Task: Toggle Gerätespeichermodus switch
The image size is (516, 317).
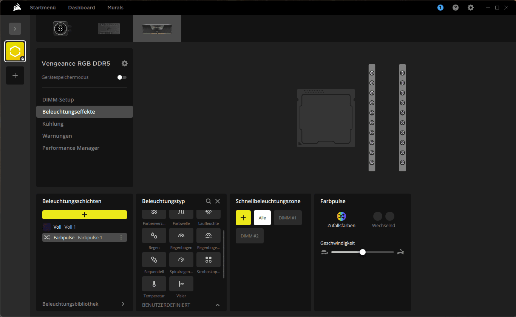Action: (x=122, y=77)
